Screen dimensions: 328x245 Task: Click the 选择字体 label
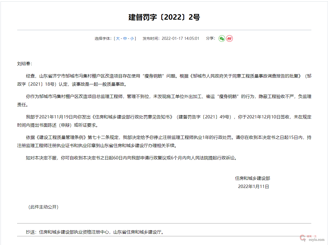pos(103,38)
